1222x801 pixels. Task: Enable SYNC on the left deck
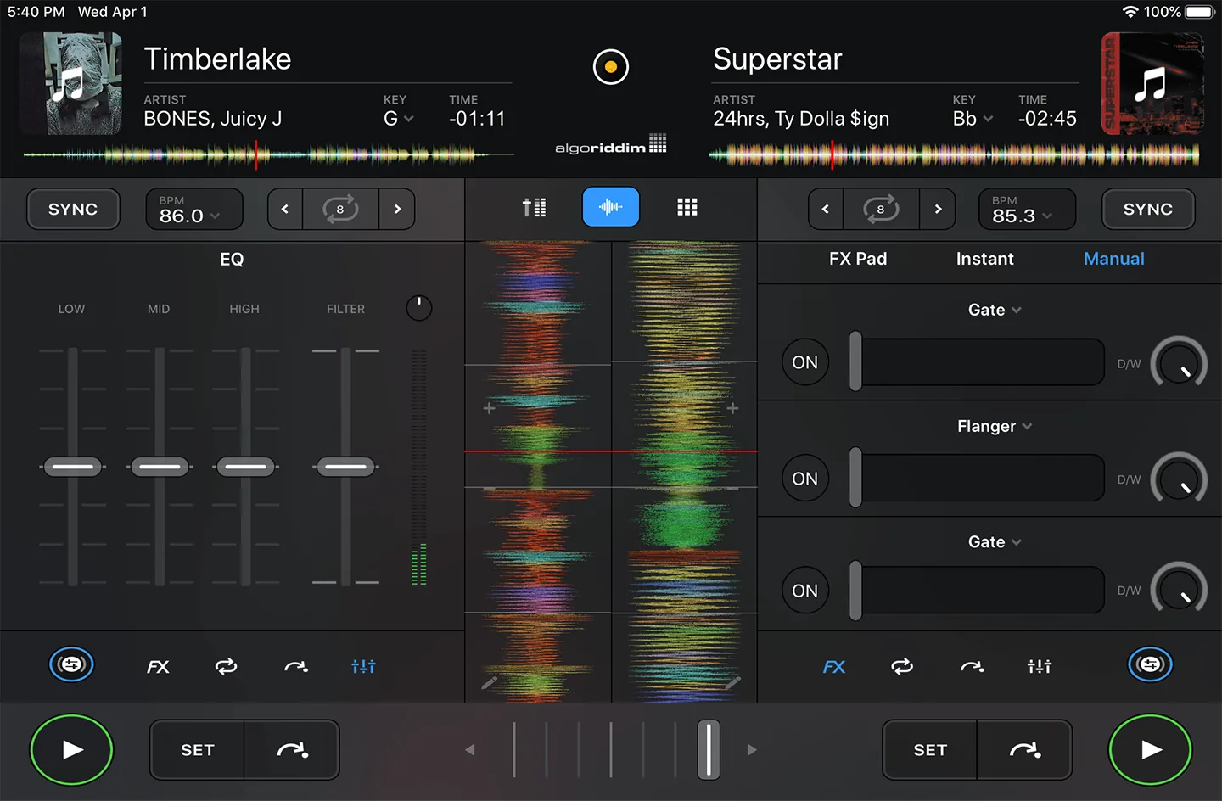coord(73,209)
